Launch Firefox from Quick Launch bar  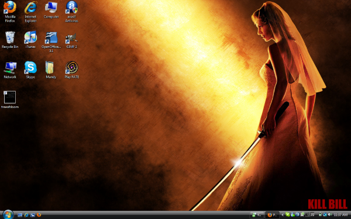coord(39,215)
